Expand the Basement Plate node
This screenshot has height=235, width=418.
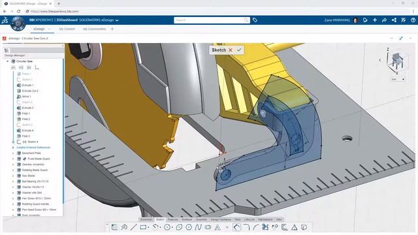point(13,153)
